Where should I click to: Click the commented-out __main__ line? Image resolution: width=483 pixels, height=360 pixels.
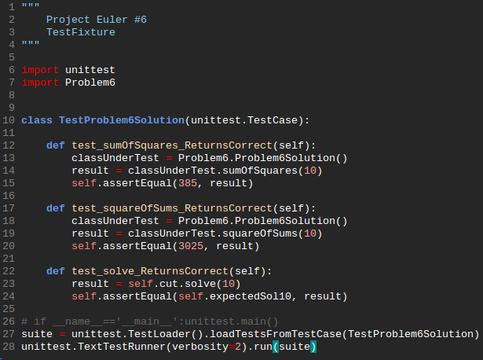(x=149, y=321)
